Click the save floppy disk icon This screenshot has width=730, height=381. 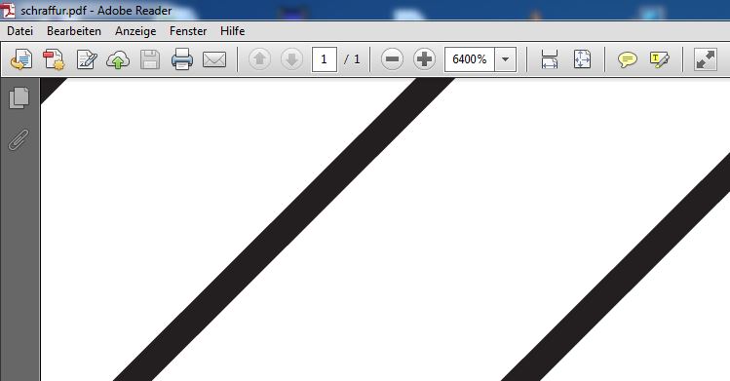coord(150,60)
